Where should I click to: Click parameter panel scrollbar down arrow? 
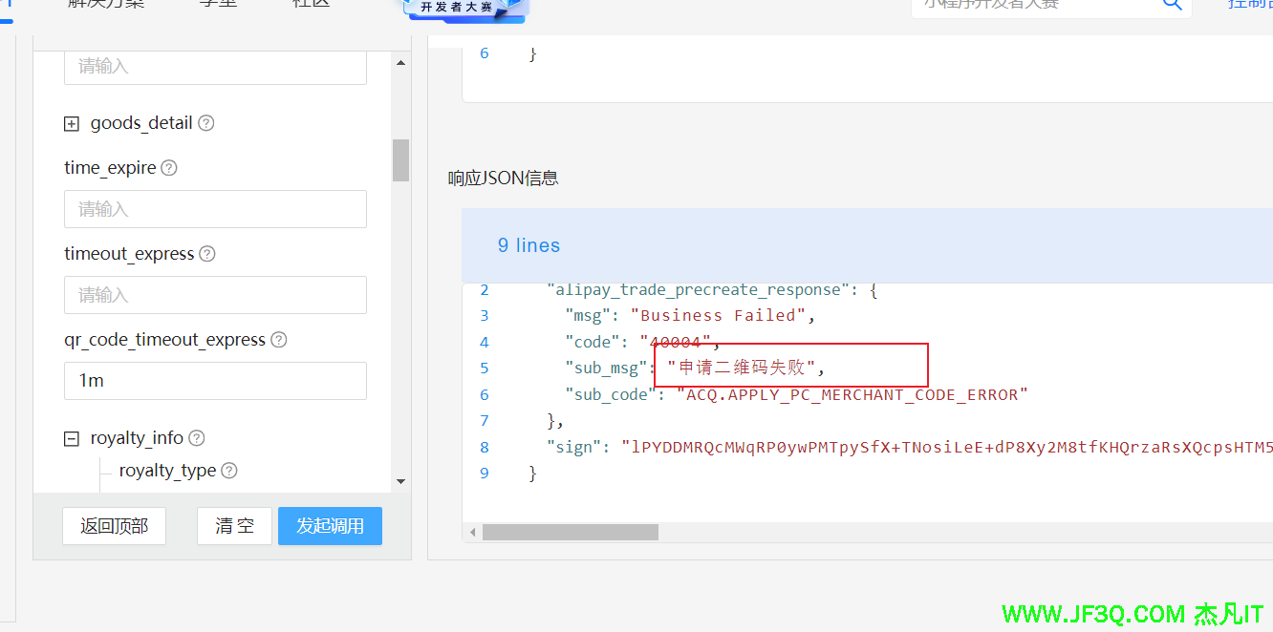(x=400, y=482)
